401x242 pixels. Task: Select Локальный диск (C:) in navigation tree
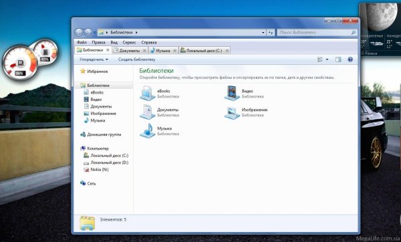click(x=106, y=155)
